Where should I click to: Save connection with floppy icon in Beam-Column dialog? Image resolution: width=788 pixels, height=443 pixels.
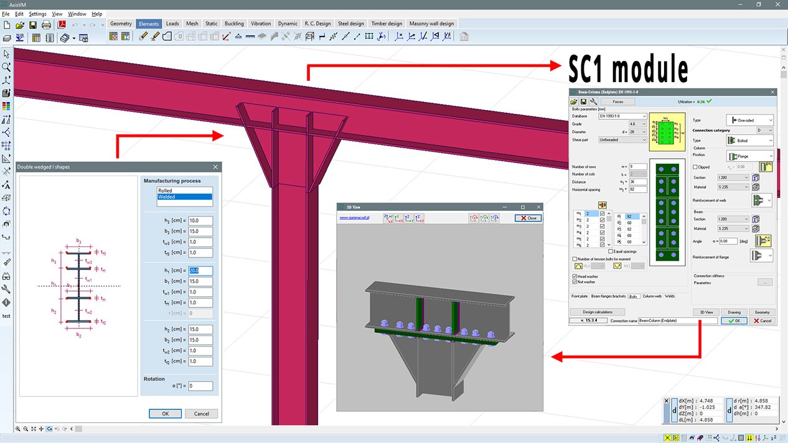(x=584, y=101)
